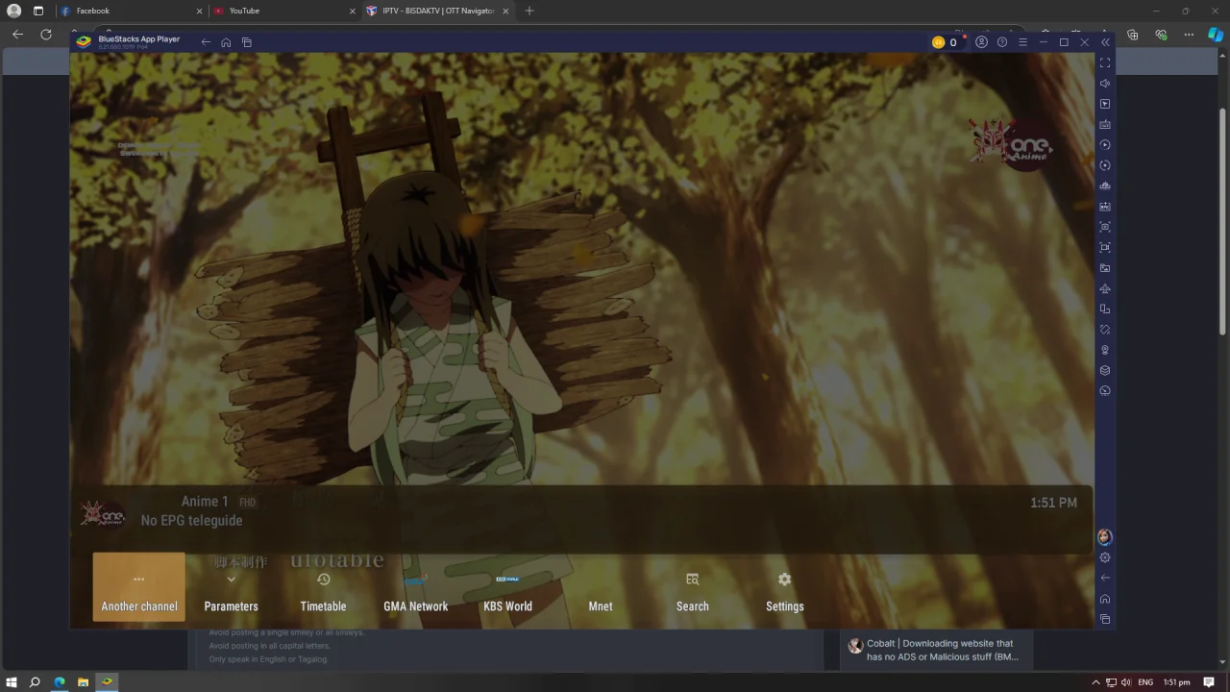Open the BlueStacks hamburger menu

point(1022,42)
